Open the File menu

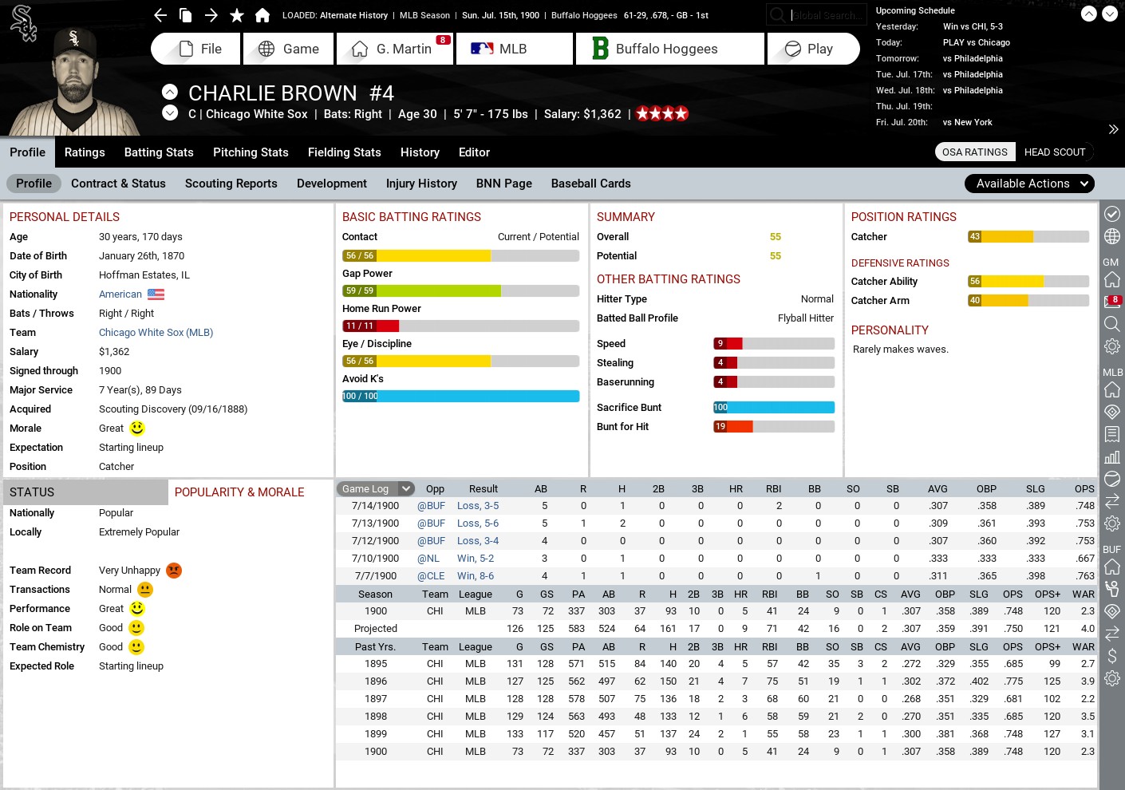[195, 49]
